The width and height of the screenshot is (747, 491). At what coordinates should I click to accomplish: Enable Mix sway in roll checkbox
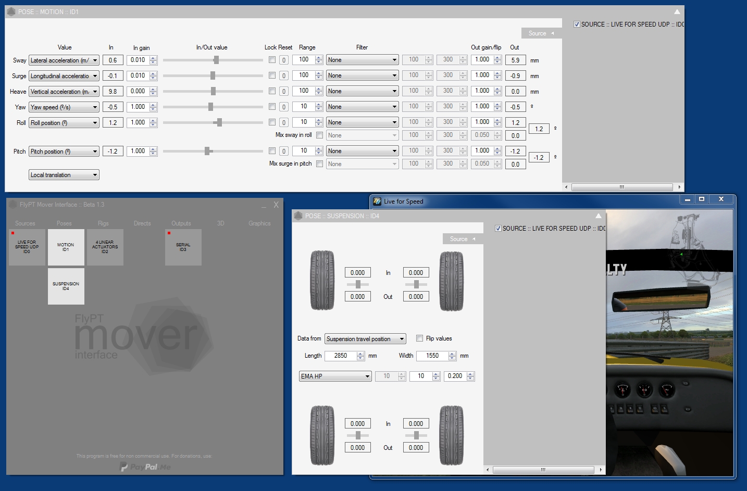319,135
